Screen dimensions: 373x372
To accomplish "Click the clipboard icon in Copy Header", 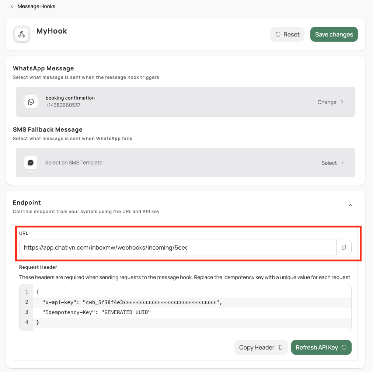I will [x=280, y=347].
